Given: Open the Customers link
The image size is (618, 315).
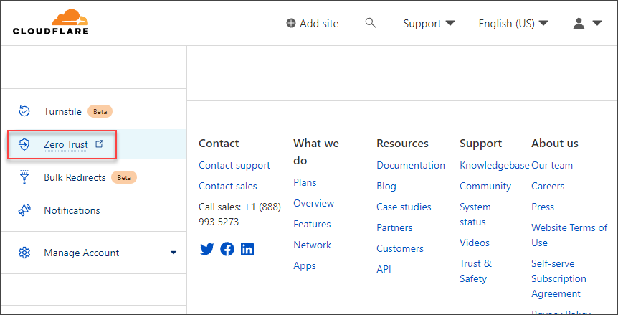Looking at the screenshot, I should pos(400,248).
